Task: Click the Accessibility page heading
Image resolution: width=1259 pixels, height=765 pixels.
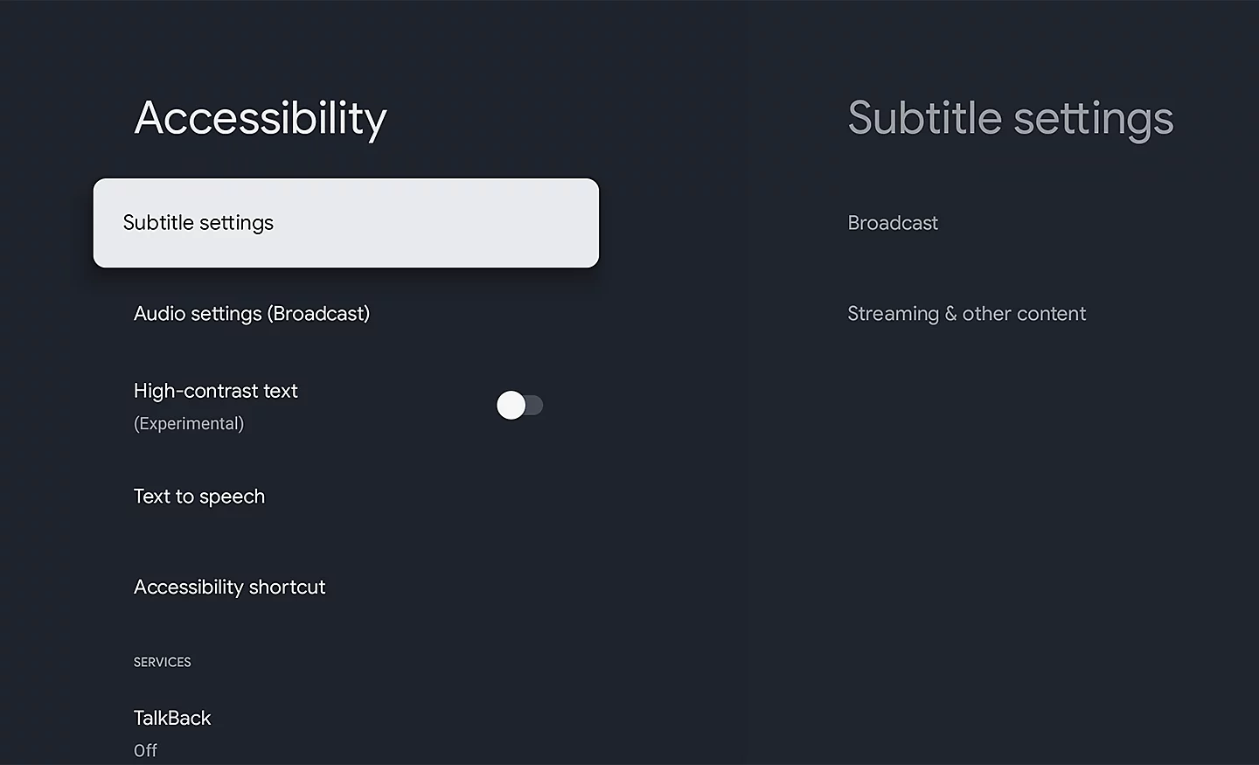Action: (x=261, y=118)
